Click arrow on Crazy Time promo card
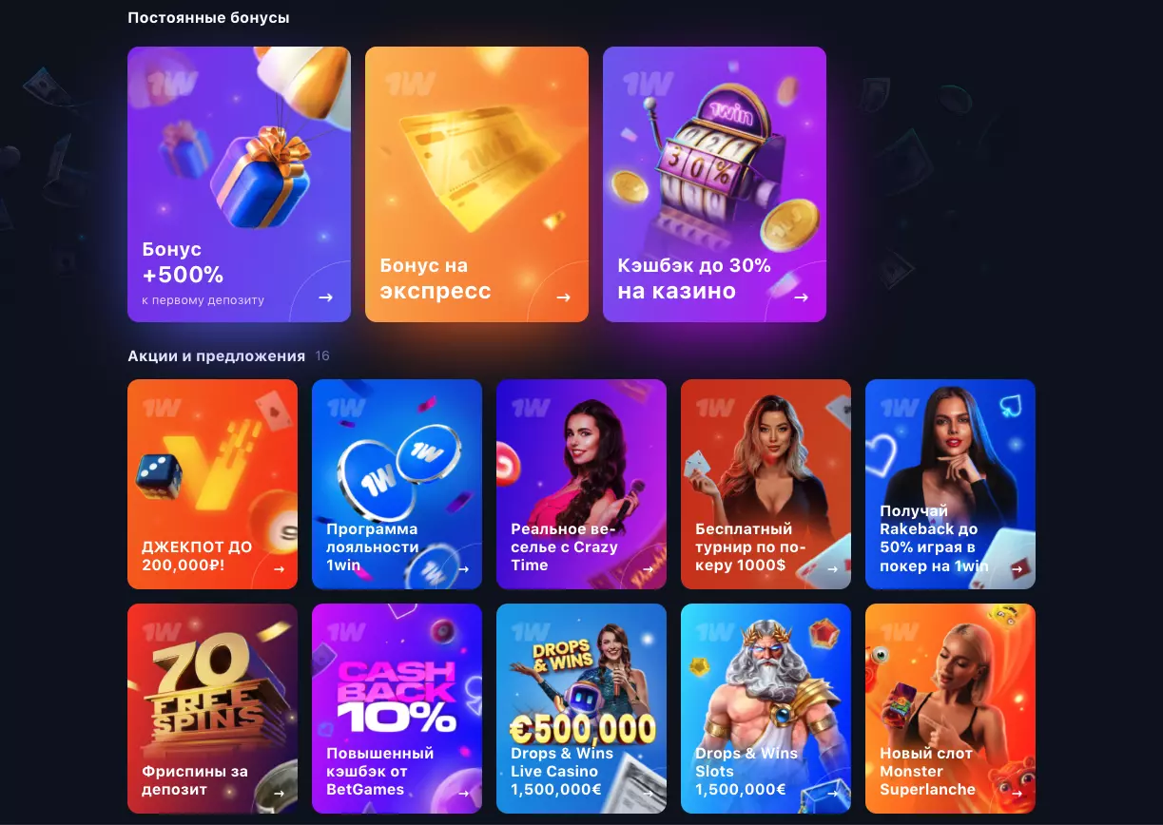Image resolution: width=1163 pixels, height=825 pixels. pos(648,569)
